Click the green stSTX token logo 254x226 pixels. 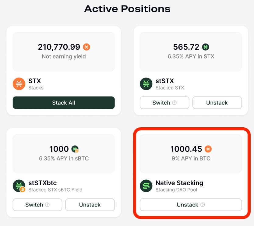pyautogui.click(x=146, y=84)
